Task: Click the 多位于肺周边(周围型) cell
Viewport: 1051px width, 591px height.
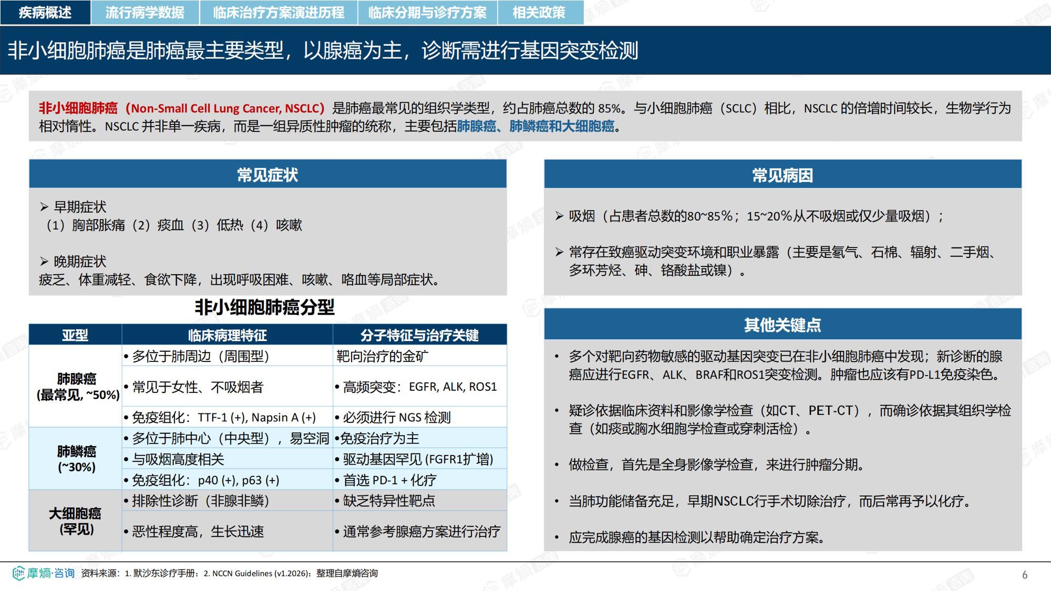Action: pyautogui.click(x=227, y=356)
